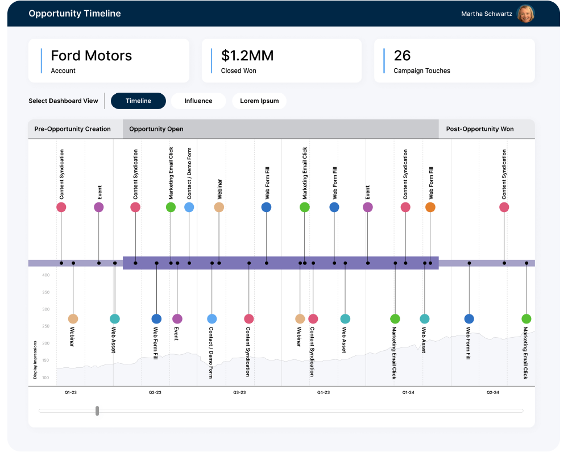
Task: Click the pink Content Syndication marker in Q1-24 top row
Action: pos(405,207)
